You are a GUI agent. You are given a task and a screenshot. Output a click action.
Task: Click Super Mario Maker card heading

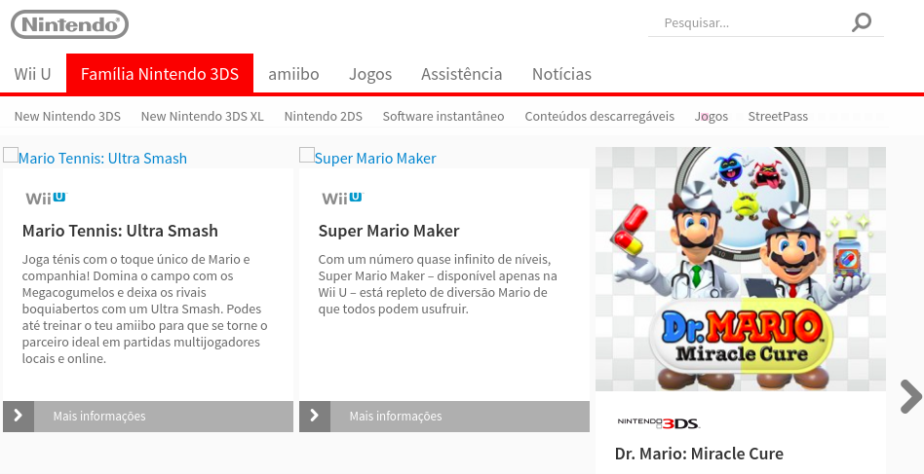[389, 231]
